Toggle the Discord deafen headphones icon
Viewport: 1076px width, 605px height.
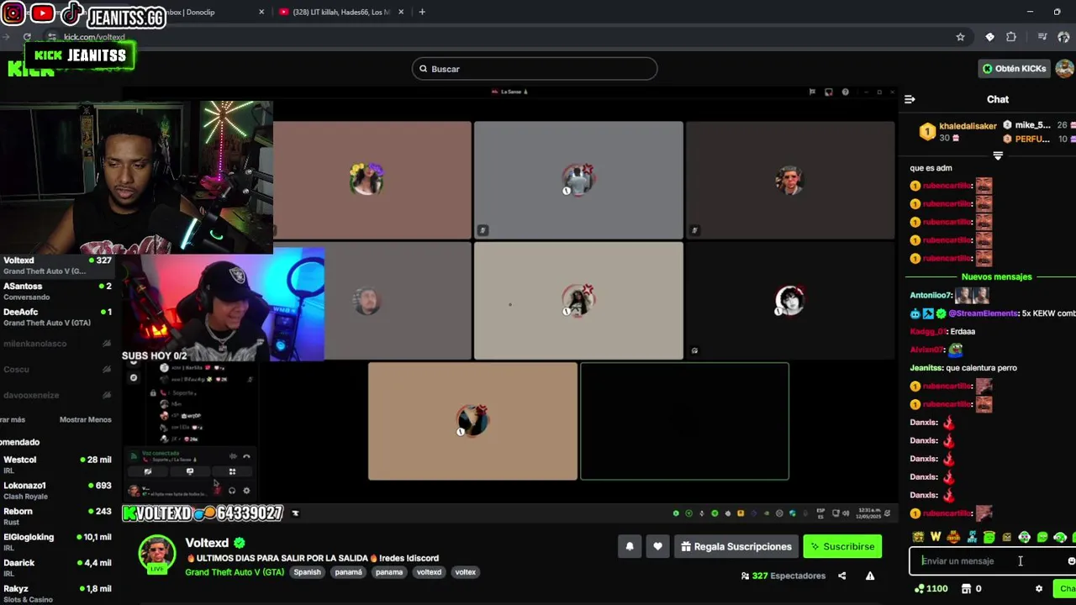coord(231,491)
